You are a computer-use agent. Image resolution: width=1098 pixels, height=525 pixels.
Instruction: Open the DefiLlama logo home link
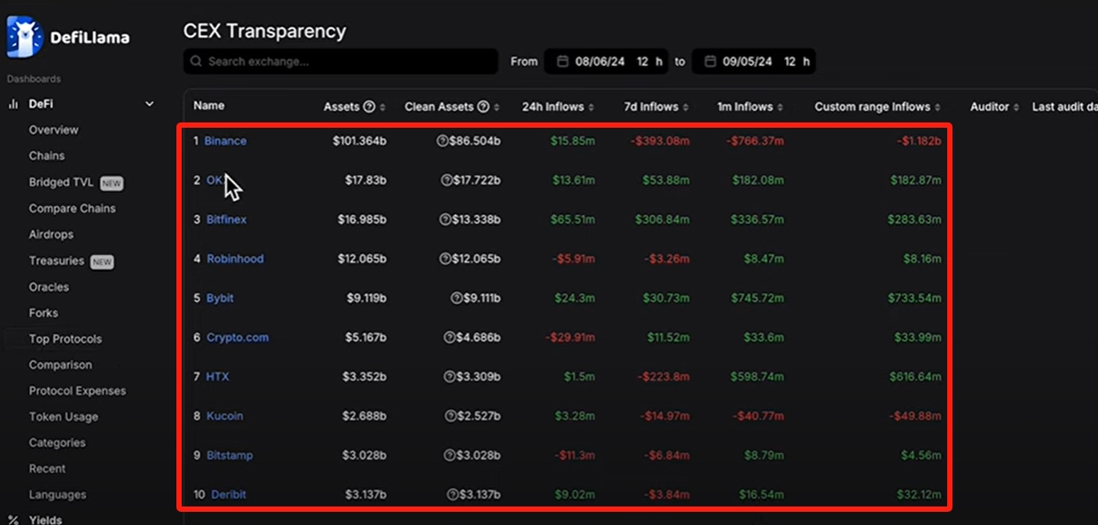68,37
